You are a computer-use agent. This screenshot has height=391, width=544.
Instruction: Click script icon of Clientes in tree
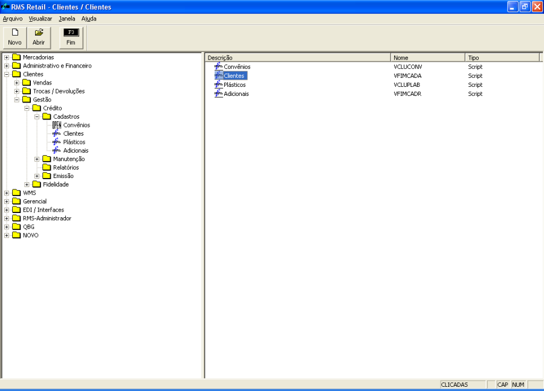tap(57, 133)
